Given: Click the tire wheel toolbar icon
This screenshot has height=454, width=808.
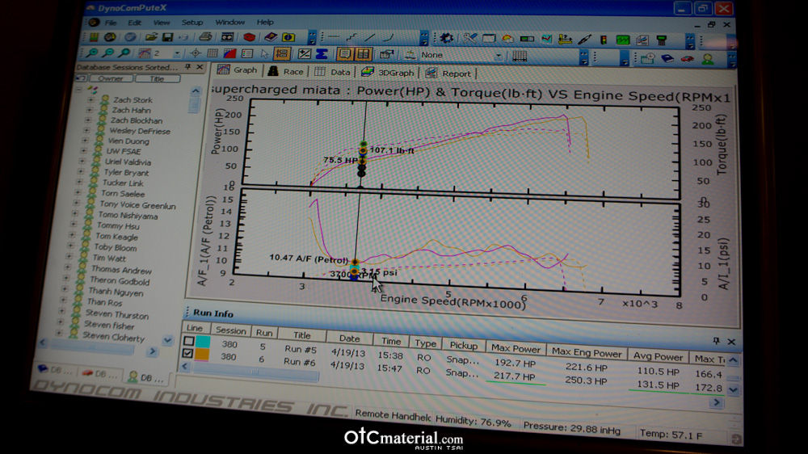Looking at the screenshot, I should [x=110, y=37].
